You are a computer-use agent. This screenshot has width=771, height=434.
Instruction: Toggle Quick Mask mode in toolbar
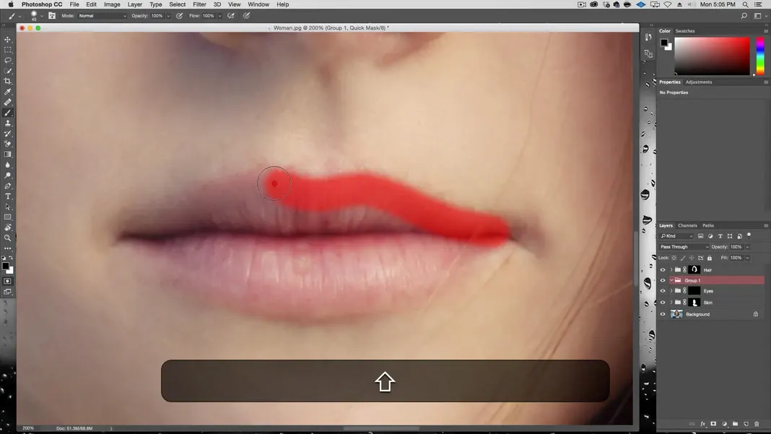(7, 281)
